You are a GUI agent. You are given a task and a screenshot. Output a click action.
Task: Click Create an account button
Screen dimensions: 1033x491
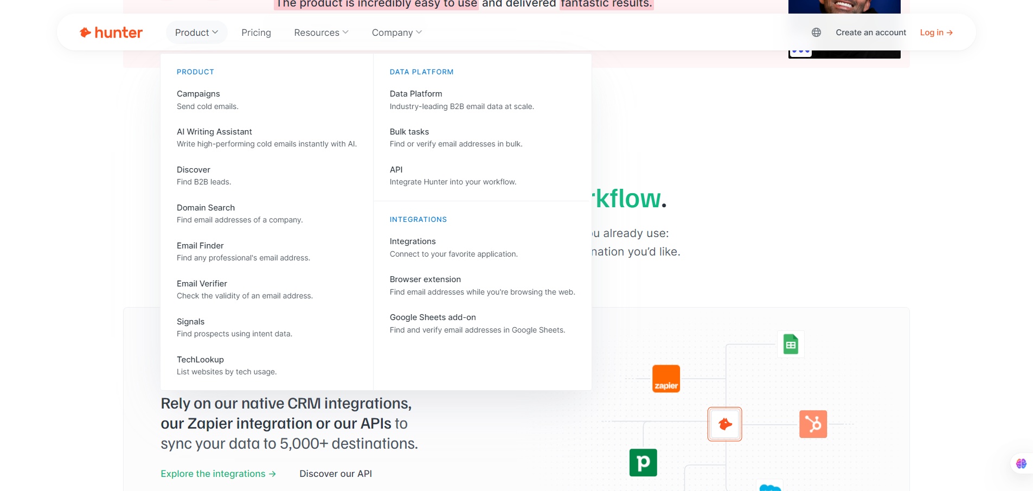[x=871, y=33]
